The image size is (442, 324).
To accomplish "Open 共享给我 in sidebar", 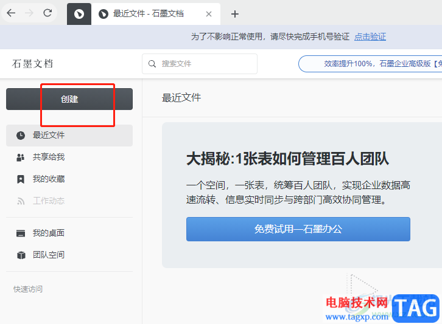I will pyautogui.click(x=69, y=157).
